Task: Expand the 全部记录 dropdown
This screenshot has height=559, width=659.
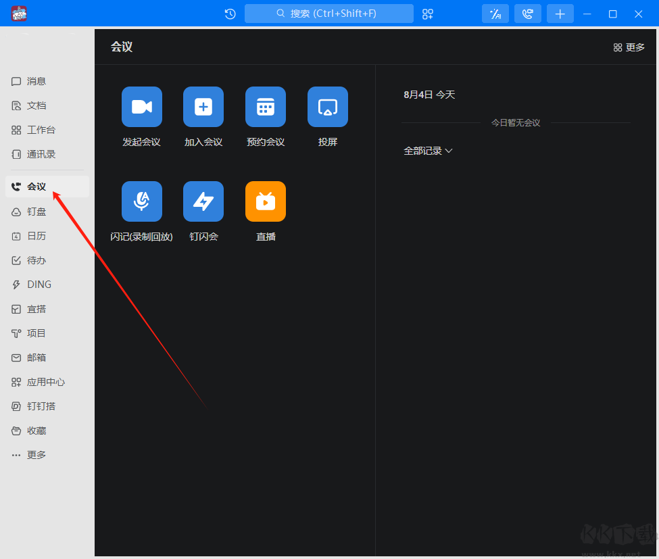Action: pos(428,151)
